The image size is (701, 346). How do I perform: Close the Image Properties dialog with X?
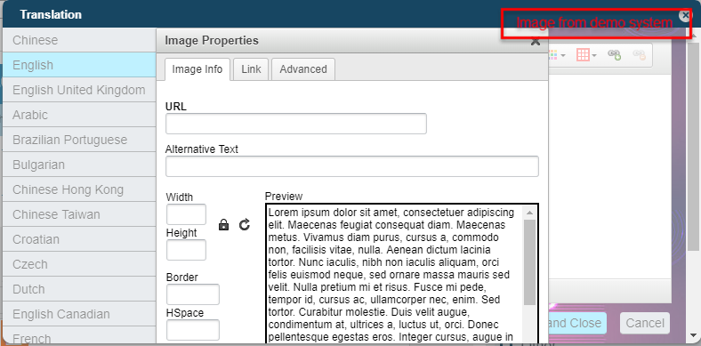point(536,42)
